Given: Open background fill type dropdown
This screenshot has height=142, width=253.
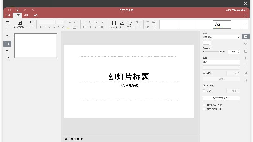Looking at the screenshot, I should tap(221, 37).
